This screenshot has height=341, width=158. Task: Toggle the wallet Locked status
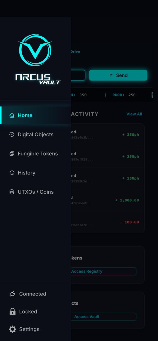pyautogui.click(x=28, y=312)
